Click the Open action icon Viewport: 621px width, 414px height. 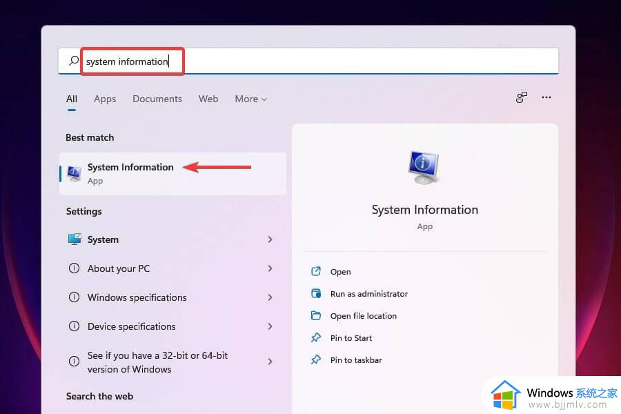(x=315, y=271)
